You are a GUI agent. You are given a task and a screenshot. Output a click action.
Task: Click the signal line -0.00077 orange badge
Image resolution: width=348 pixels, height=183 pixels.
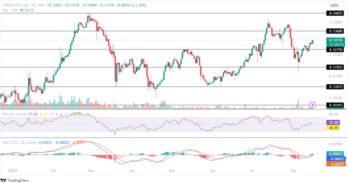pyautogui.click(x=336, y=164)
